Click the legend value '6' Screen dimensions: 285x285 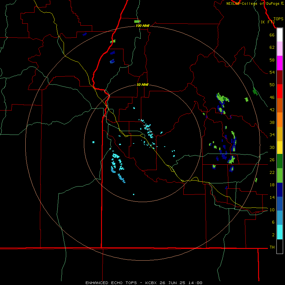point(273,222)
